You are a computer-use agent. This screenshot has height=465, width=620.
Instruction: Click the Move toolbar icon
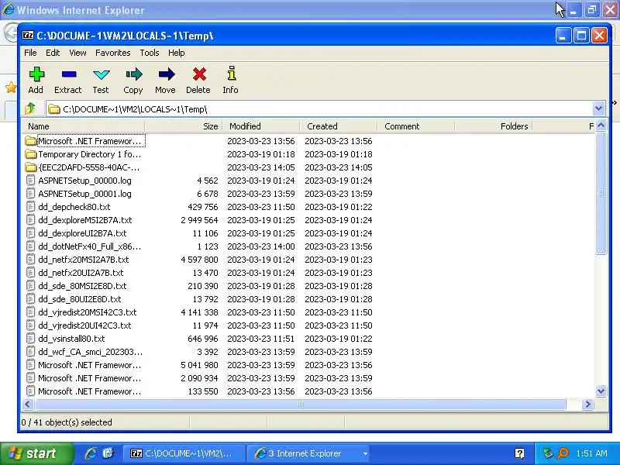166,74
